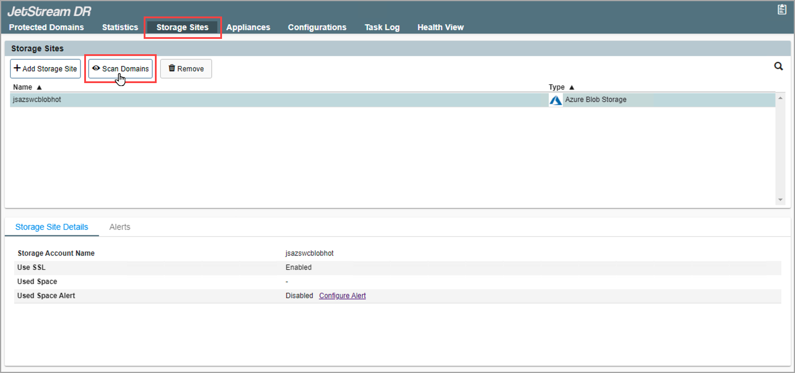Viewport: 795px width, 373px height.
Task: Click the Scan Domains button
Action: [x=121, y=69]
